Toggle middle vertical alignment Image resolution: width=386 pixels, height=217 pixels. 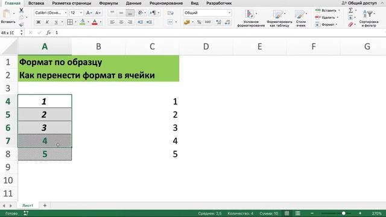[x=121, y=13]
